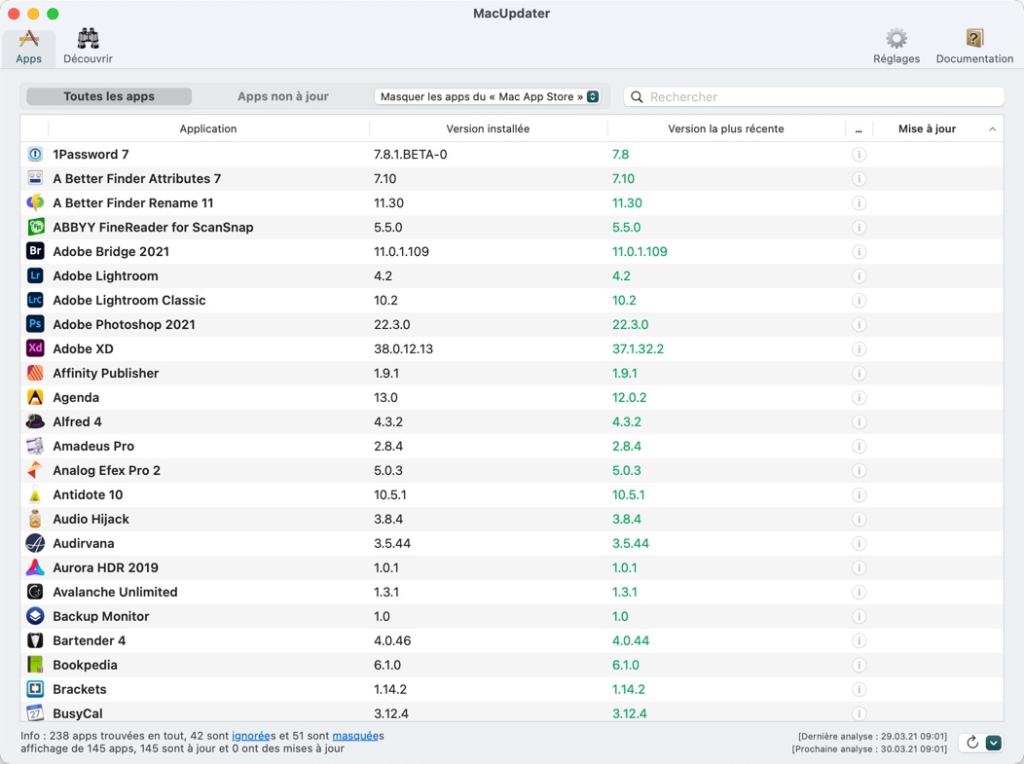Click the Audirvana app icon
The width and height of the screenshot is (1024, 764).
click(x=35, y=543)
